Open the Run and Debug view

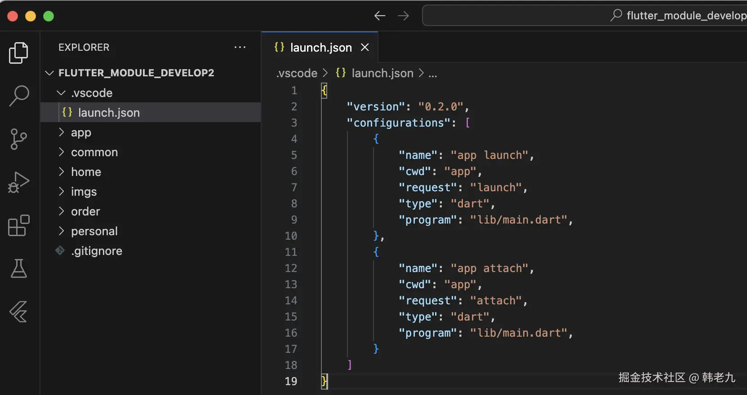(18, 182)
